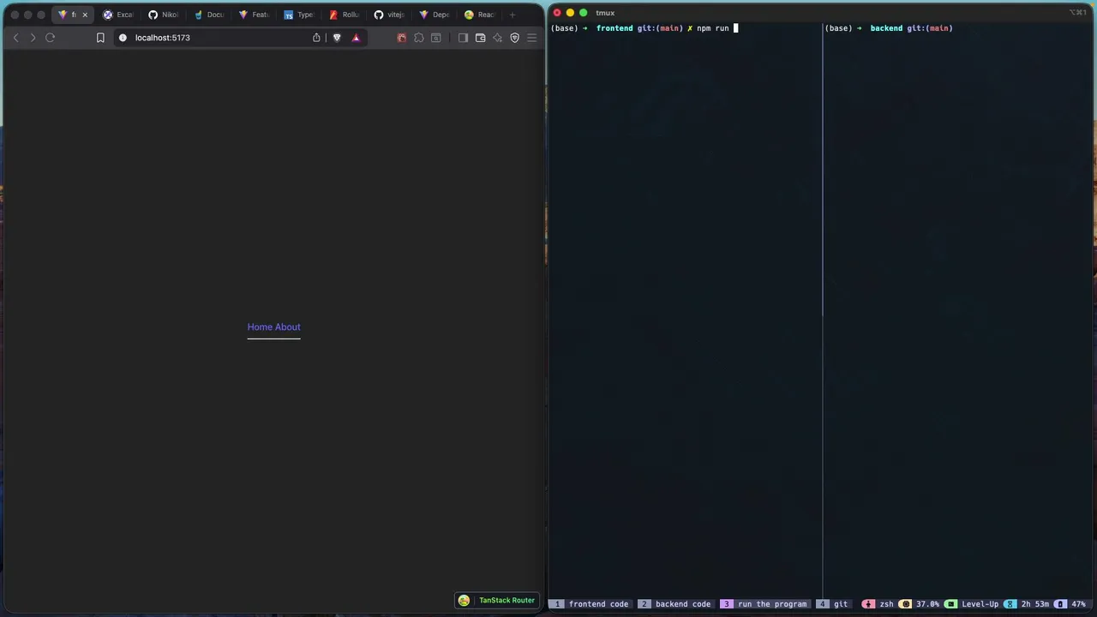Bookmark this page with the bookmark icon
This screenshot has height=617, width=1097.
100,38
